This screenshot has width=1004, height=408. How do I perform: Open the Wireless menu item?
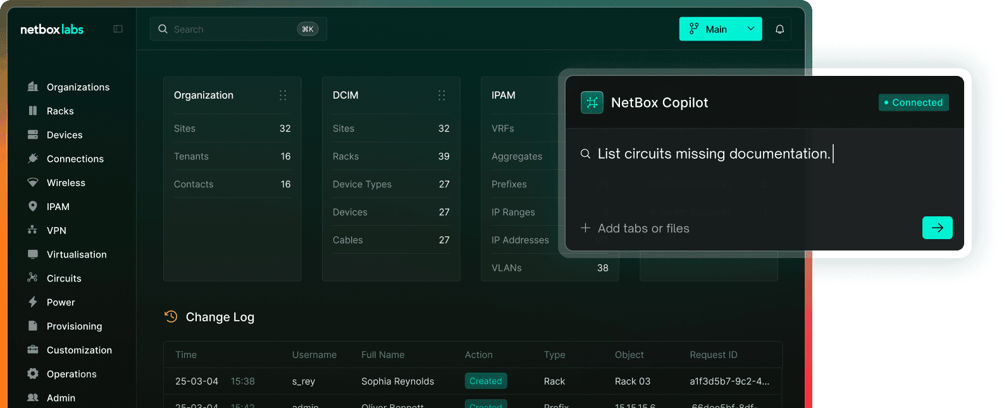[66, 183]
